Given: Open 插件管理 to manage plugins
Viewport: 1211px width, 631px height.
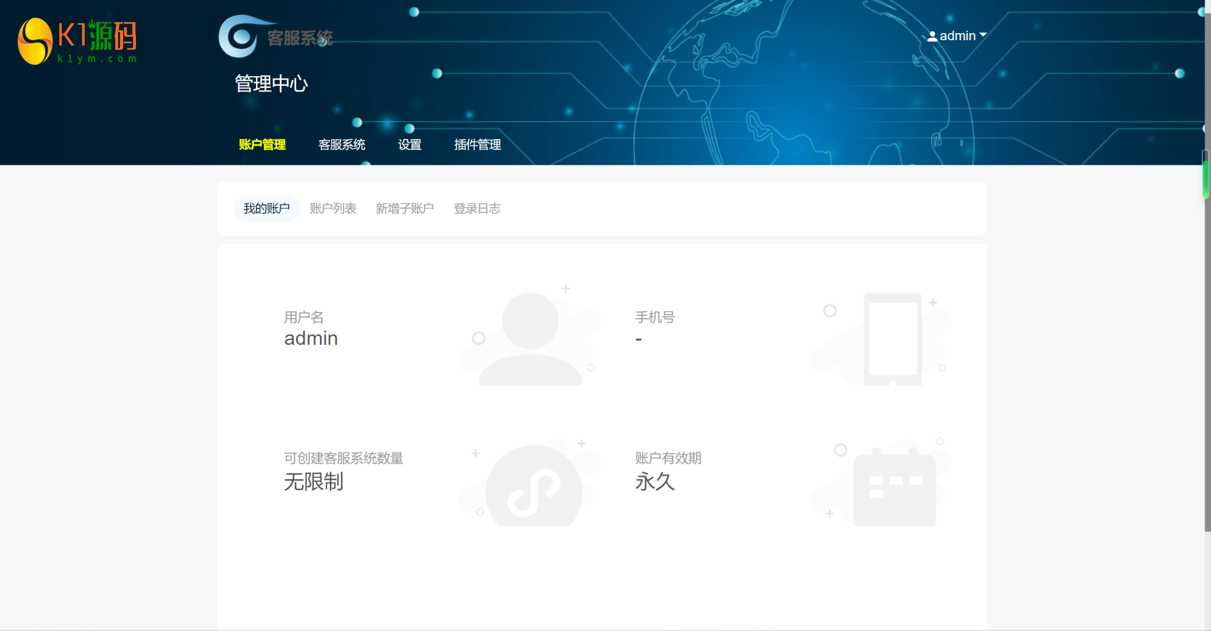Looking at the screenshot, I should pos(477,145).
